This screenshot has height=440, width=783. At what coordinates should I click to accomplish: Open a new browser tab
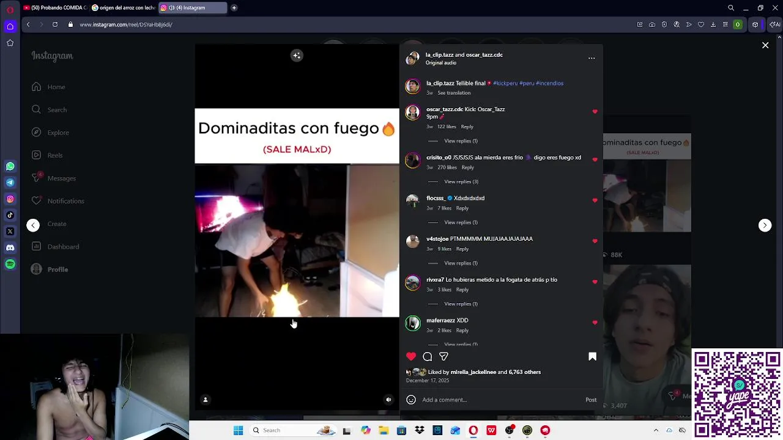click(234, 8)
